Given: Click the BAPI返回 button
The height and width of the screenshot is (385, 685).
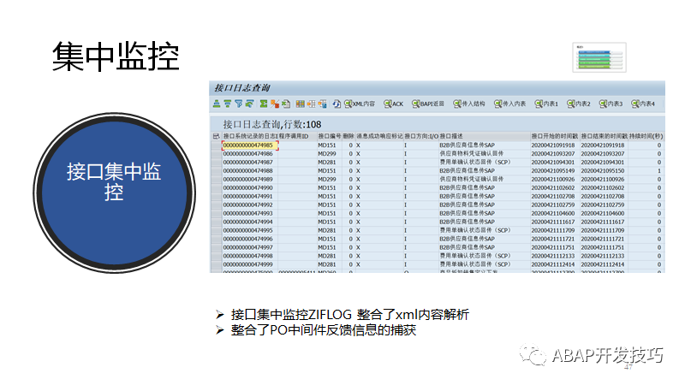Looking at the screenshot, I should (428, 104).
